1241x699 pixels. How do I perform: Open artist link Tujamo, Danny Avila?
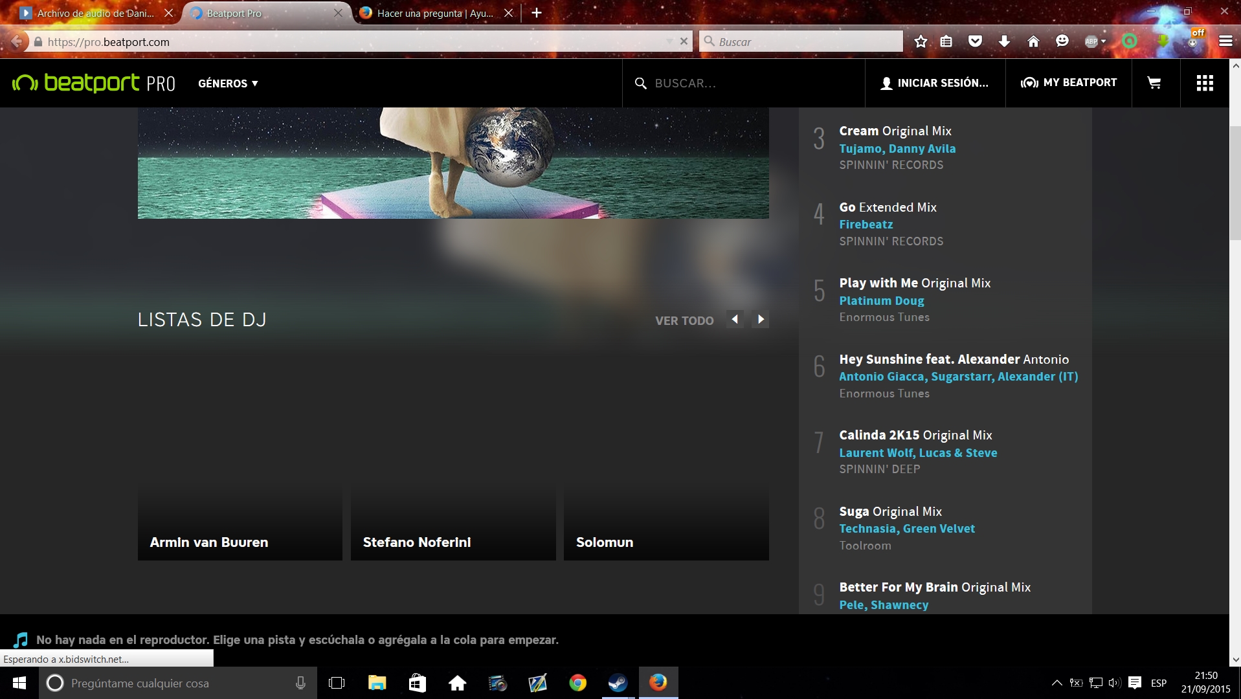[897, 148]
